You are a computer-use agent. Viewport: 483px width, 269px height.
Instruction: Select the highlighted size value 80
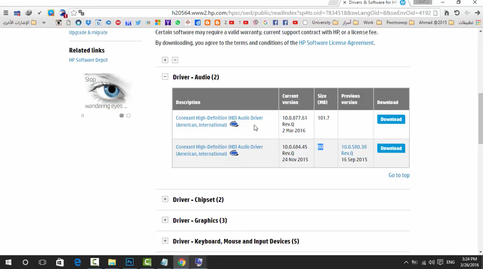(320, 147)
